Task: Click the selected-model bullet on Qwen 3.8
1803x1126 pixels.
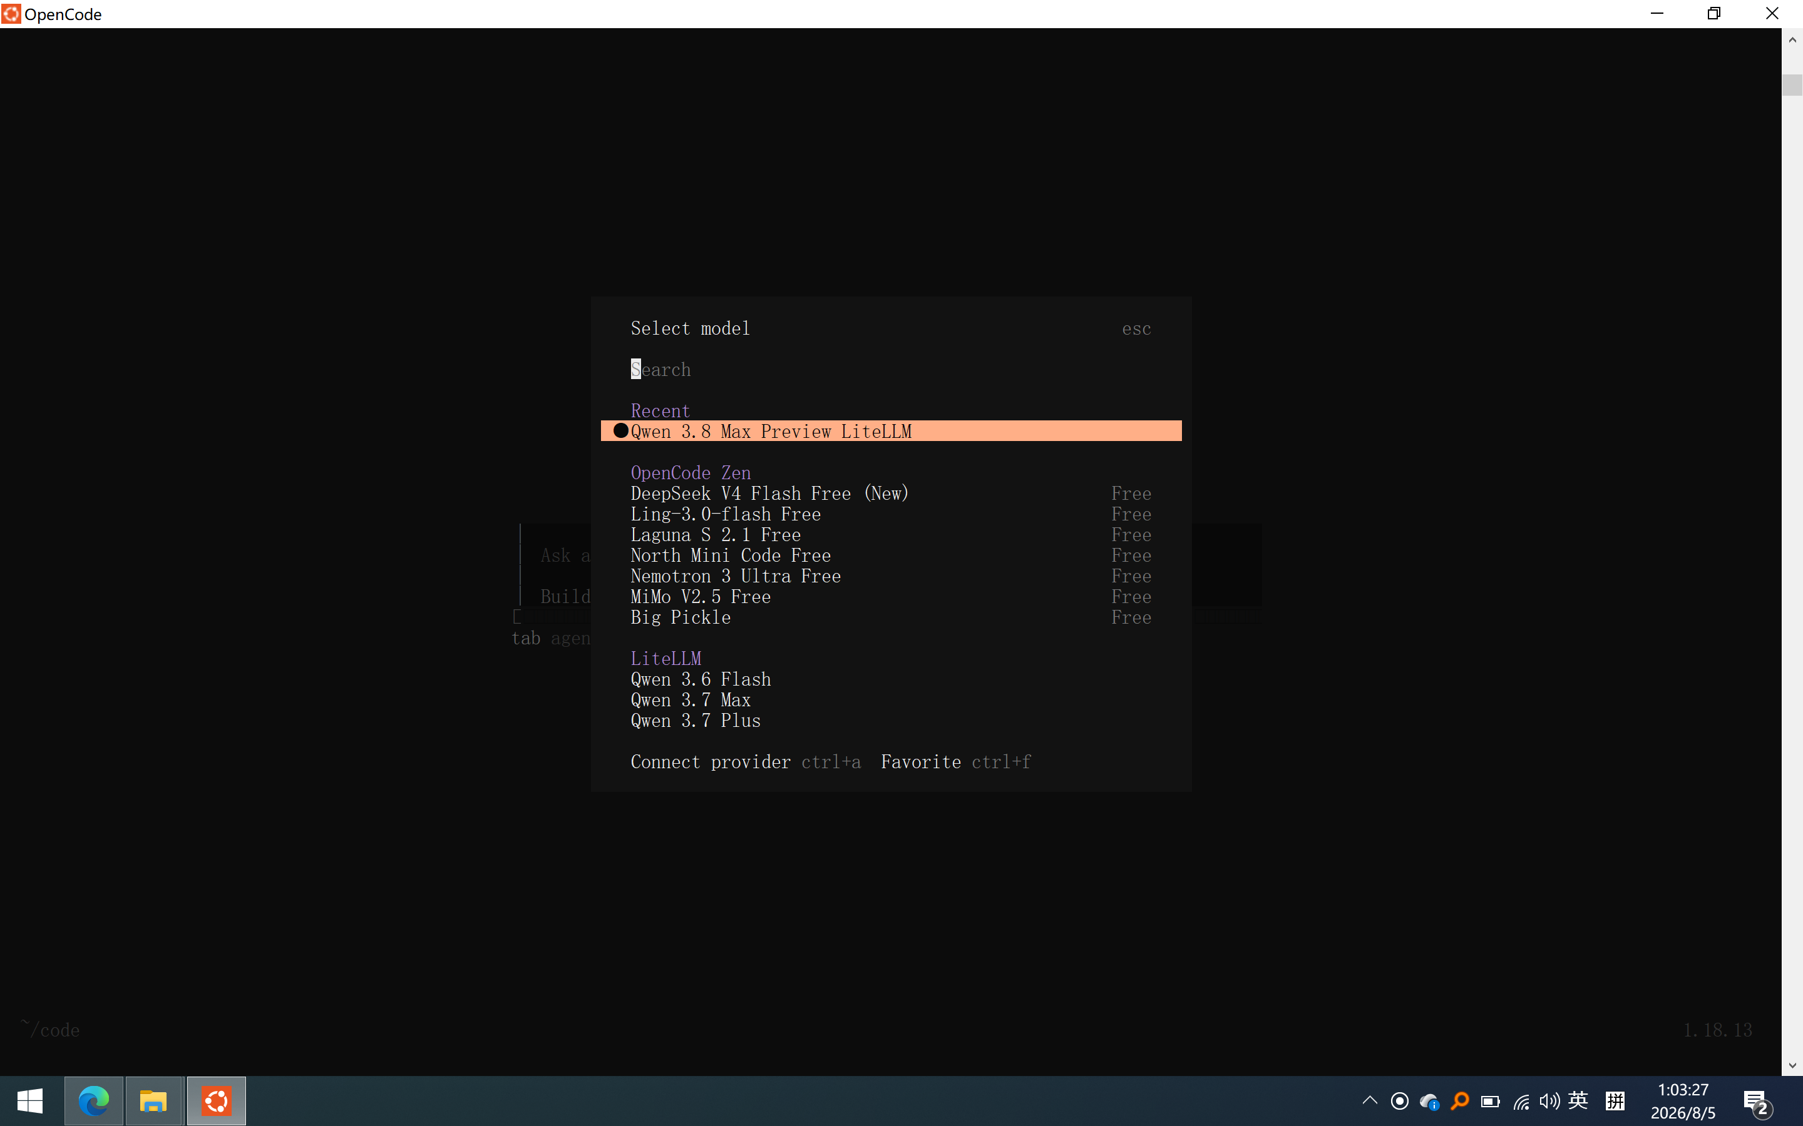Action: coord(620,430)
